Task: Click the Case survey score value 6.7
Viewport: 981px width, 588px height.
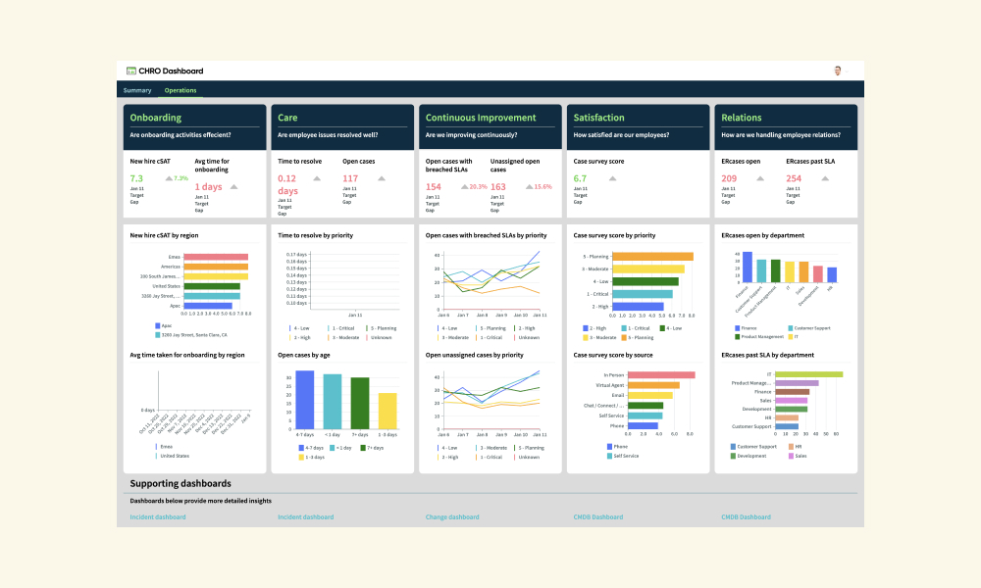Action: (580, 178)
